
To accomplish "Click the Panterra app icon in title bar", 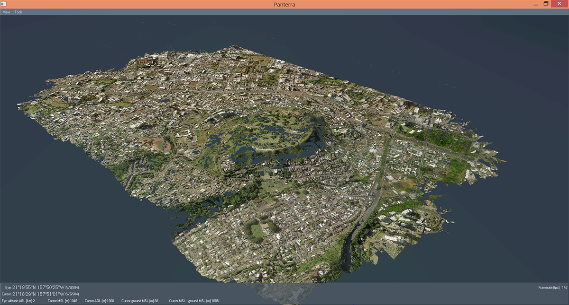I will click(x=4, y=4).
